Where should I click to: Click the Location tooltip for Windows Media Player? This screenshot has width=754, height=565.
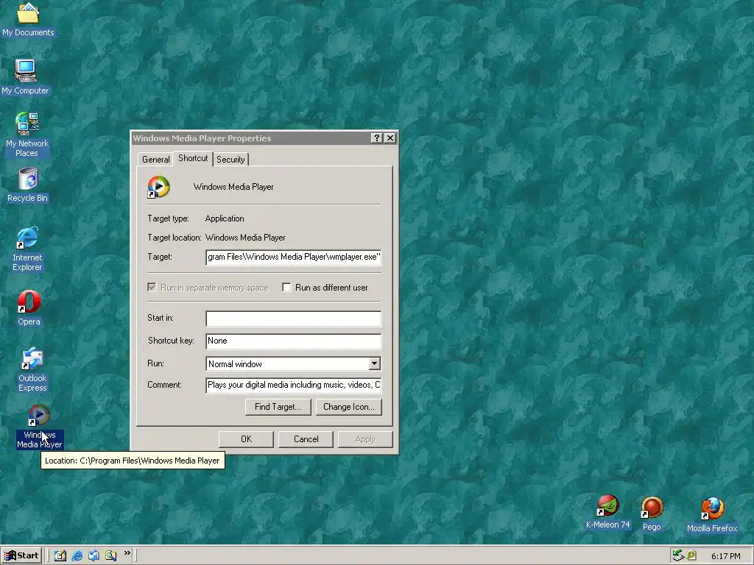click(133, 461)
